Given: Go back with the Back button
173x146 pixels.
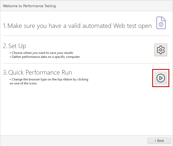Looking at the screenshot, I should [159, 141].
